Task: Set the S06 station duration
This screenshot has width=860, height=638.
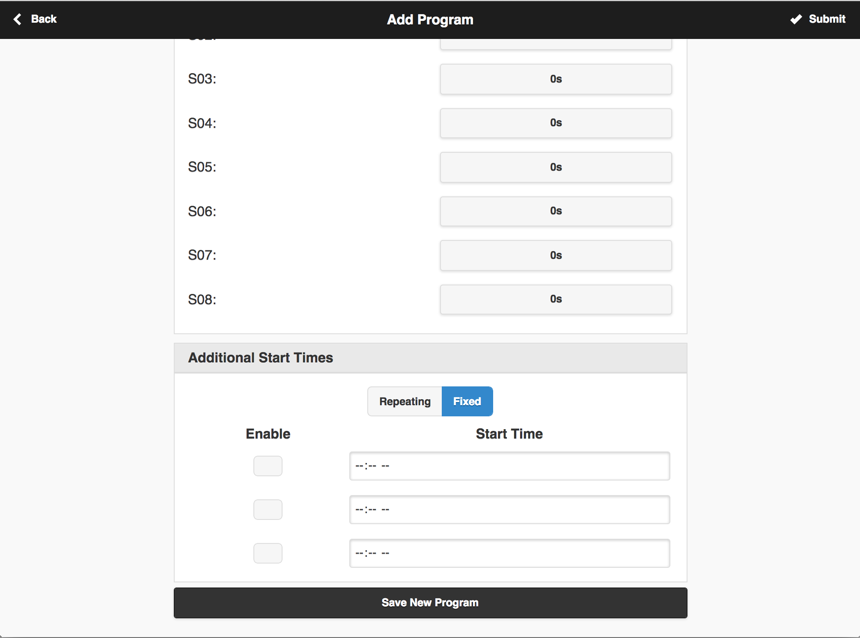Action: coord(556,211)
